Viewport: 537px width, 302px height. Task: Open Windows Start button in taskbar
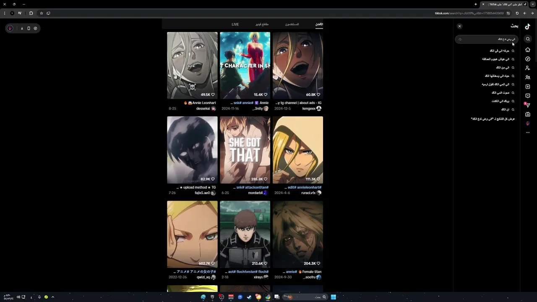coord(333,297)
